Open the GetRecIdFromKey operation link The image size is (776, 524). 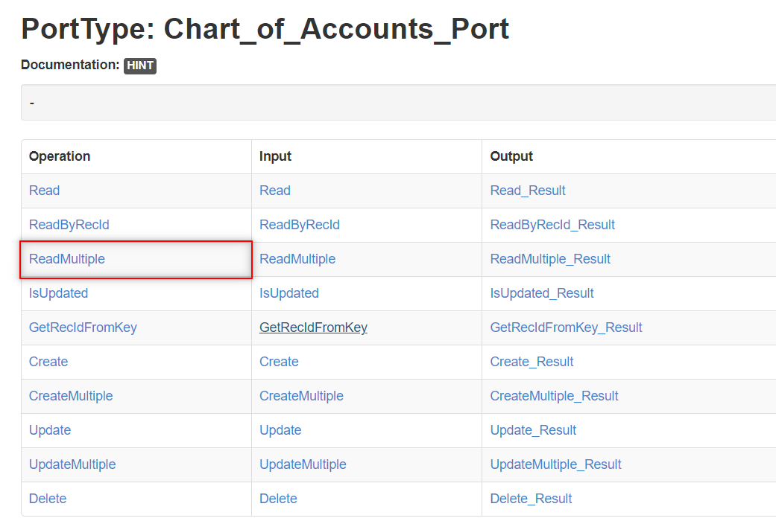point(82,327)
